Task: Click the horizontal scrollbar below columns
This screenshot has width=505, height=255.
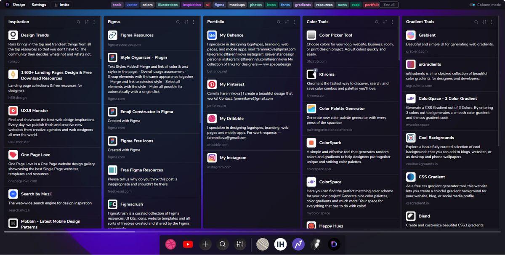Action: (x=69, y=231)
